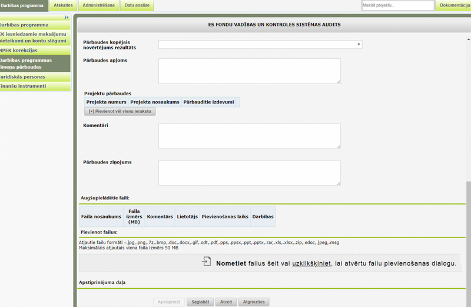Click the scrollbar up arrow
471x307 pixels.
point(468,39)
